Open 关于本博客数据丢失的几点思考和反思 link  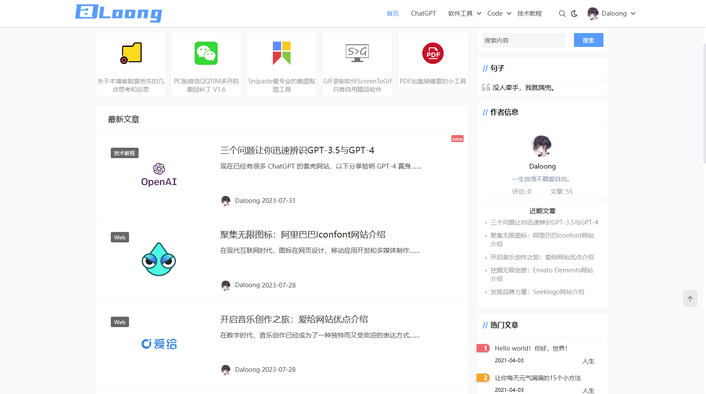pyautogui.click(x=131, y=85)
